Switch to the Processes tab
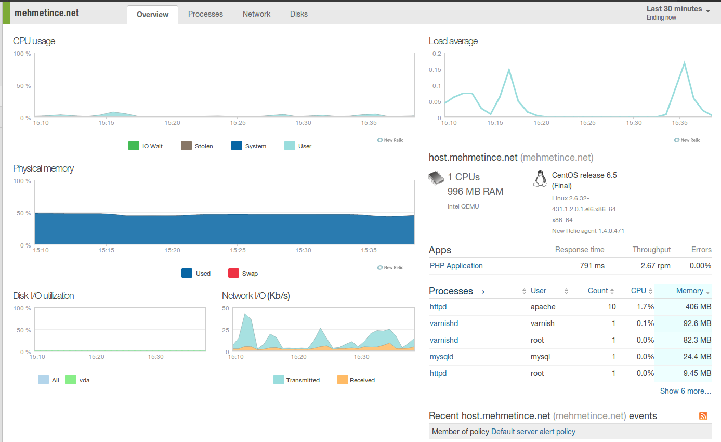The image size is (721, 442). 205,14
